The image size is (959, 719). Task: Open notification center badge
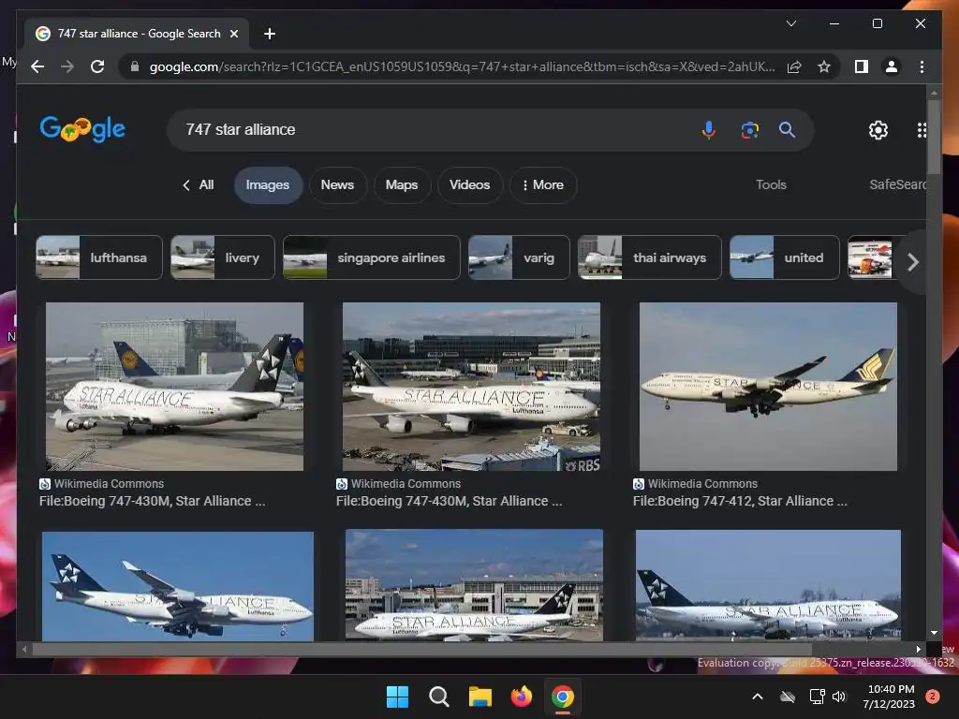[x=932, y=697]
